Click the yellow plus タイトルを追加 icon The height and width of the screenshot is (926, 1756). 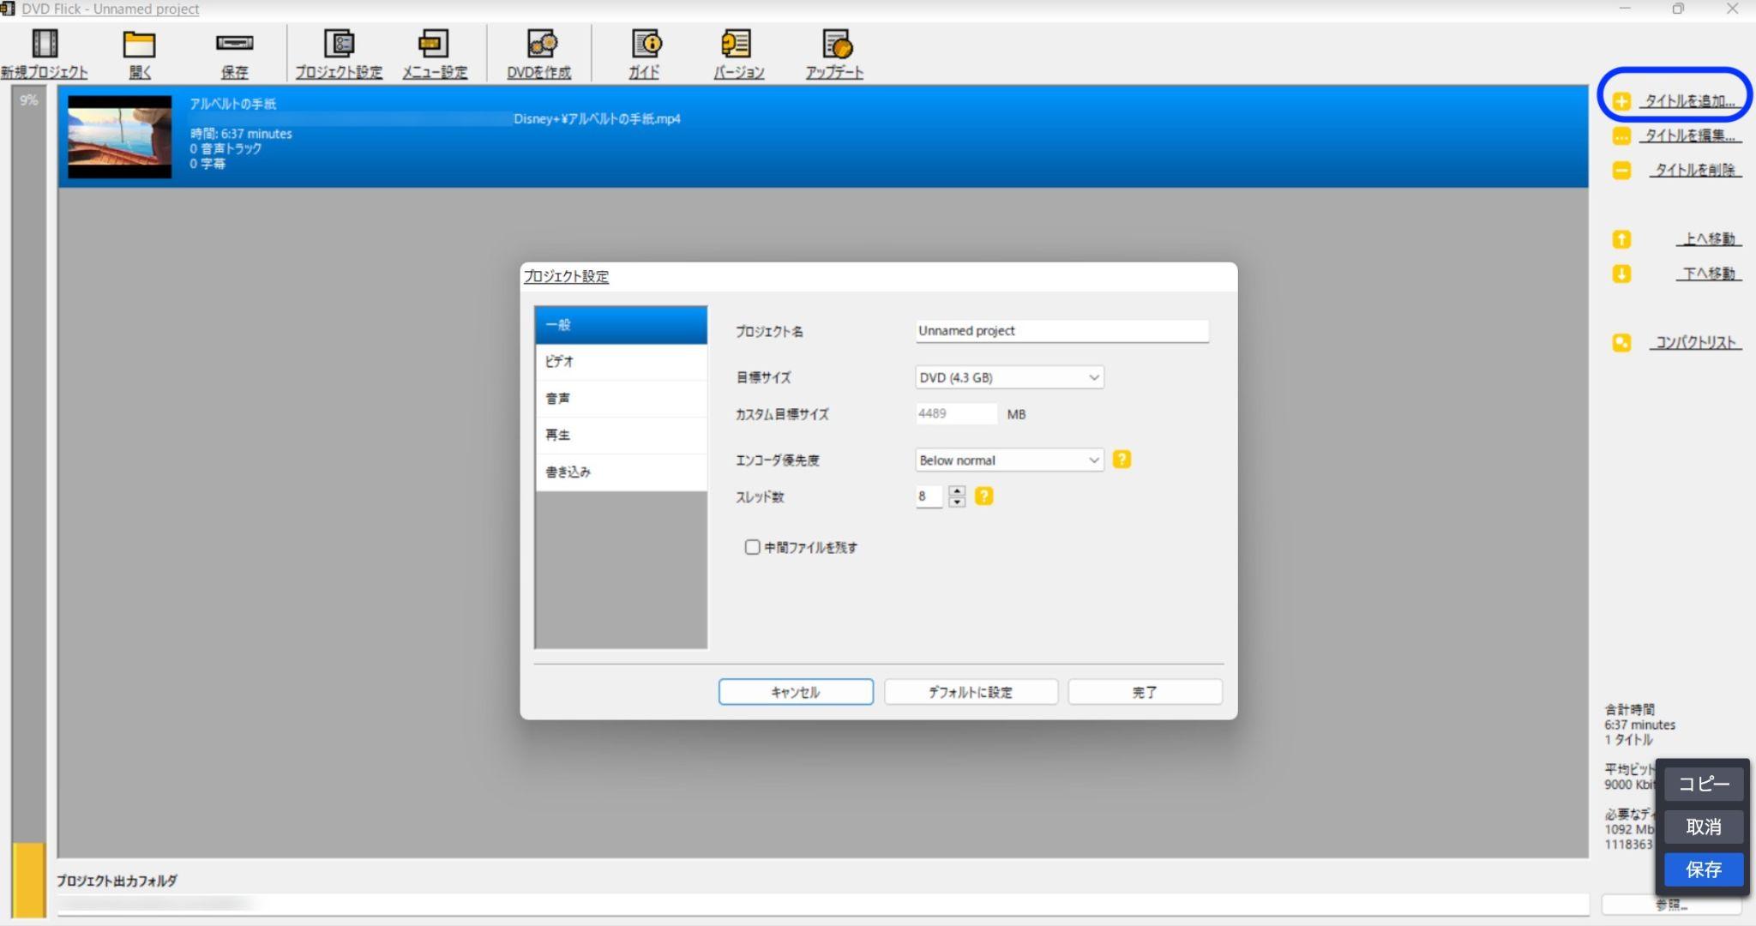1621,101
